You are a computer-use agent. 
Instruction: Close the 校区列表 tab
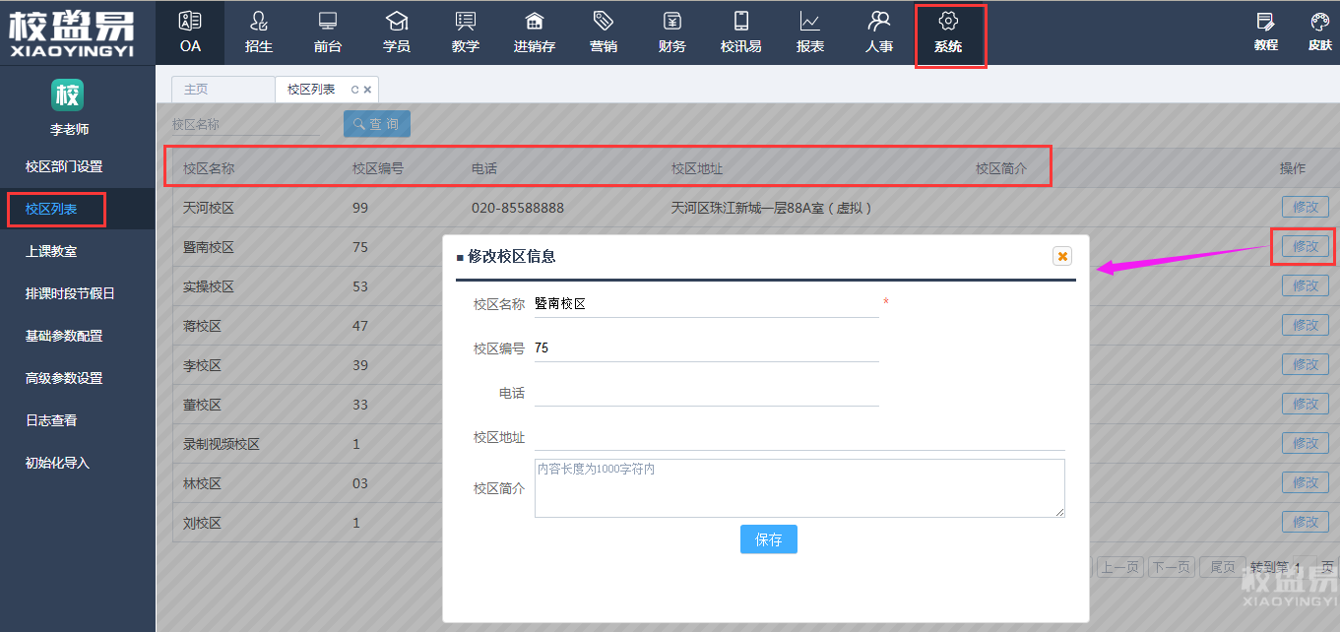click(x=368, y=90)
